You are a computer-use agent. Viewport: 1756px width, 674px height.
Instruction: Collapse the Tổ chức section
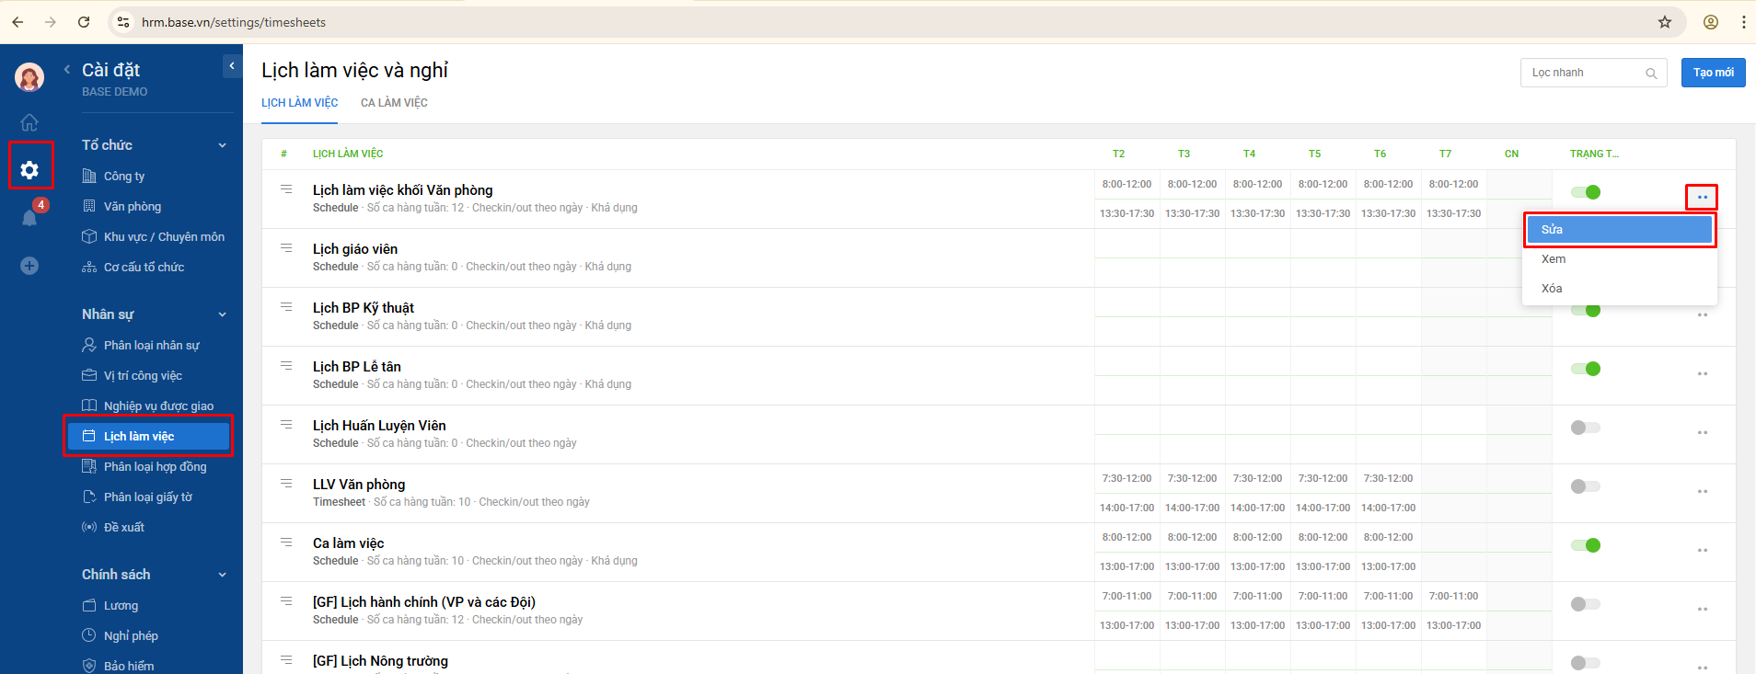tap(223, 145)
